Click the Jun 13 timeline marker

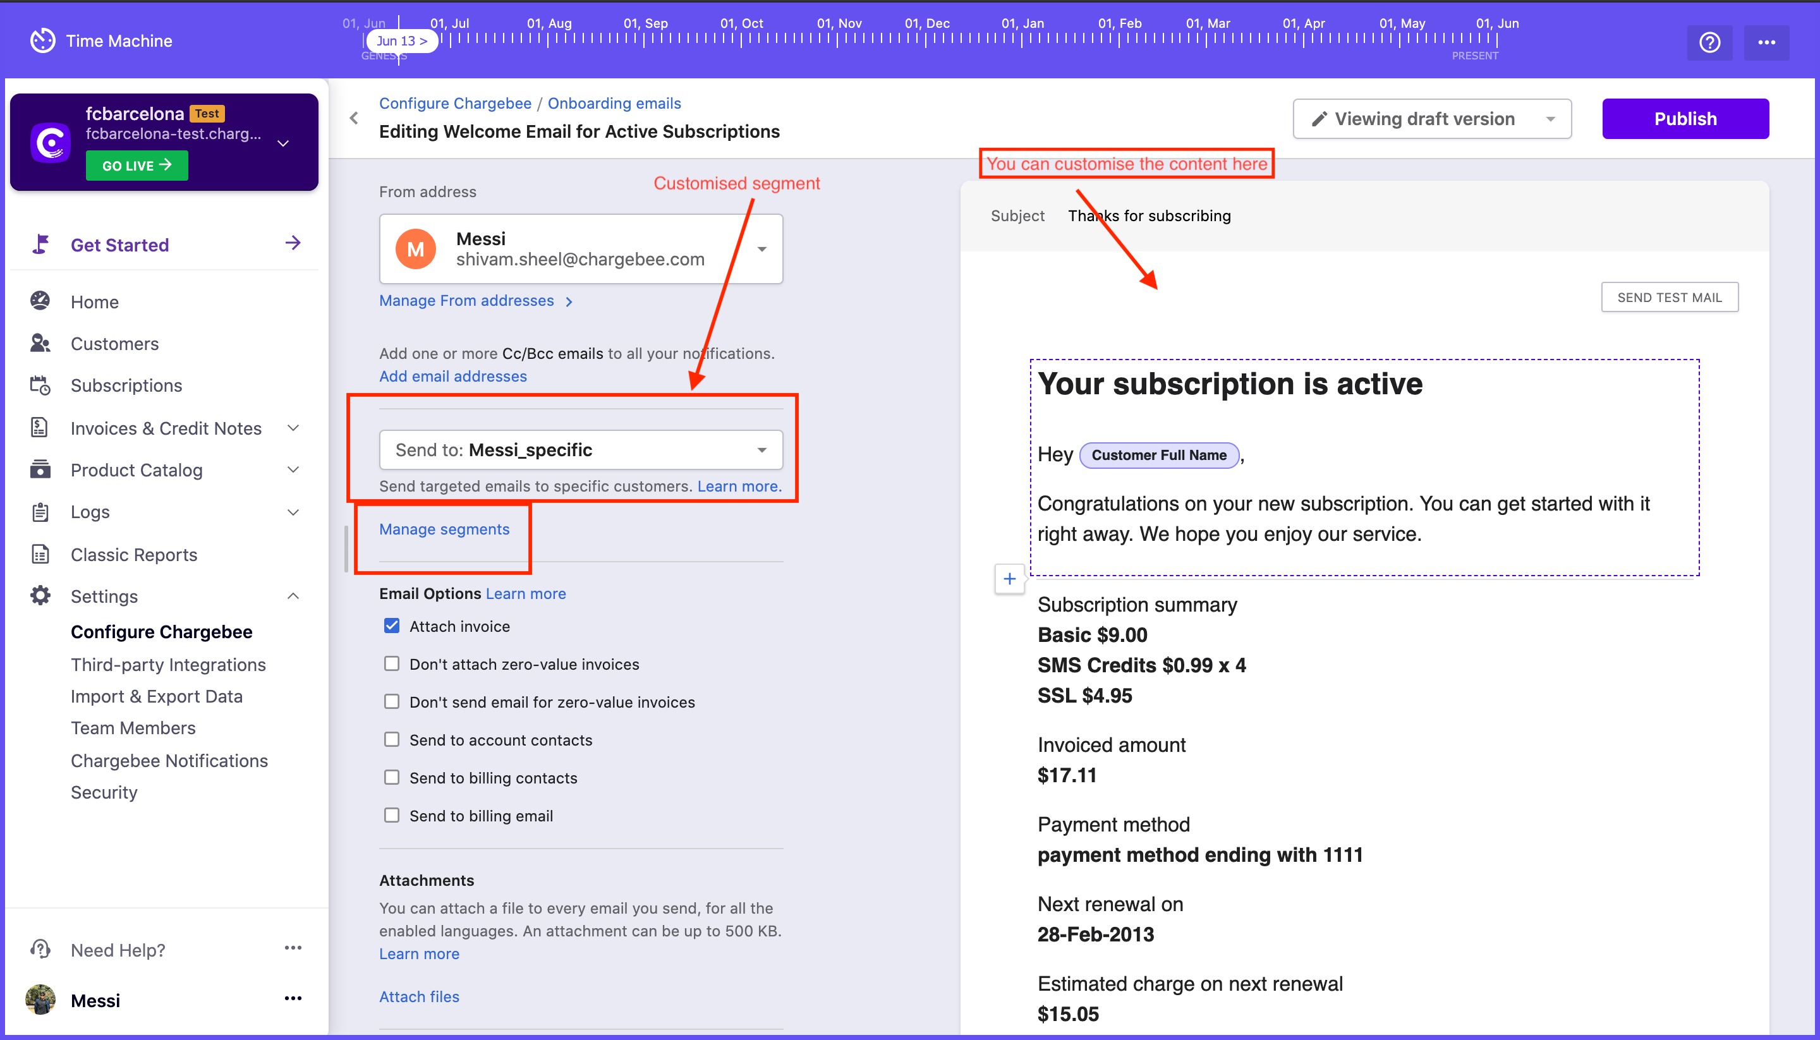[401, 40]
